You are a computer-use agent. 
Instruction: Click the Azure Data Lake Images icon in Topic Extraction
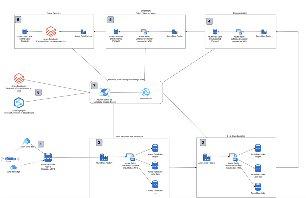click(x=155, y=148)
